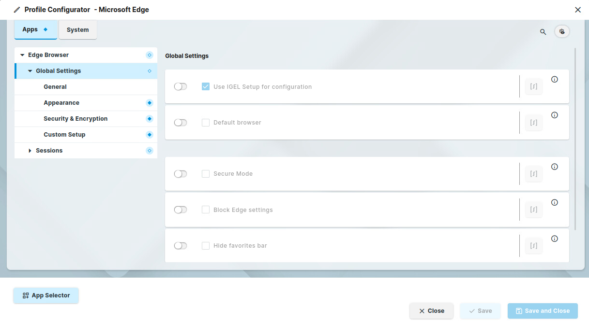Turn on the Secure Mode switch
Screen dimensions: 589x323
click(180, 173)
